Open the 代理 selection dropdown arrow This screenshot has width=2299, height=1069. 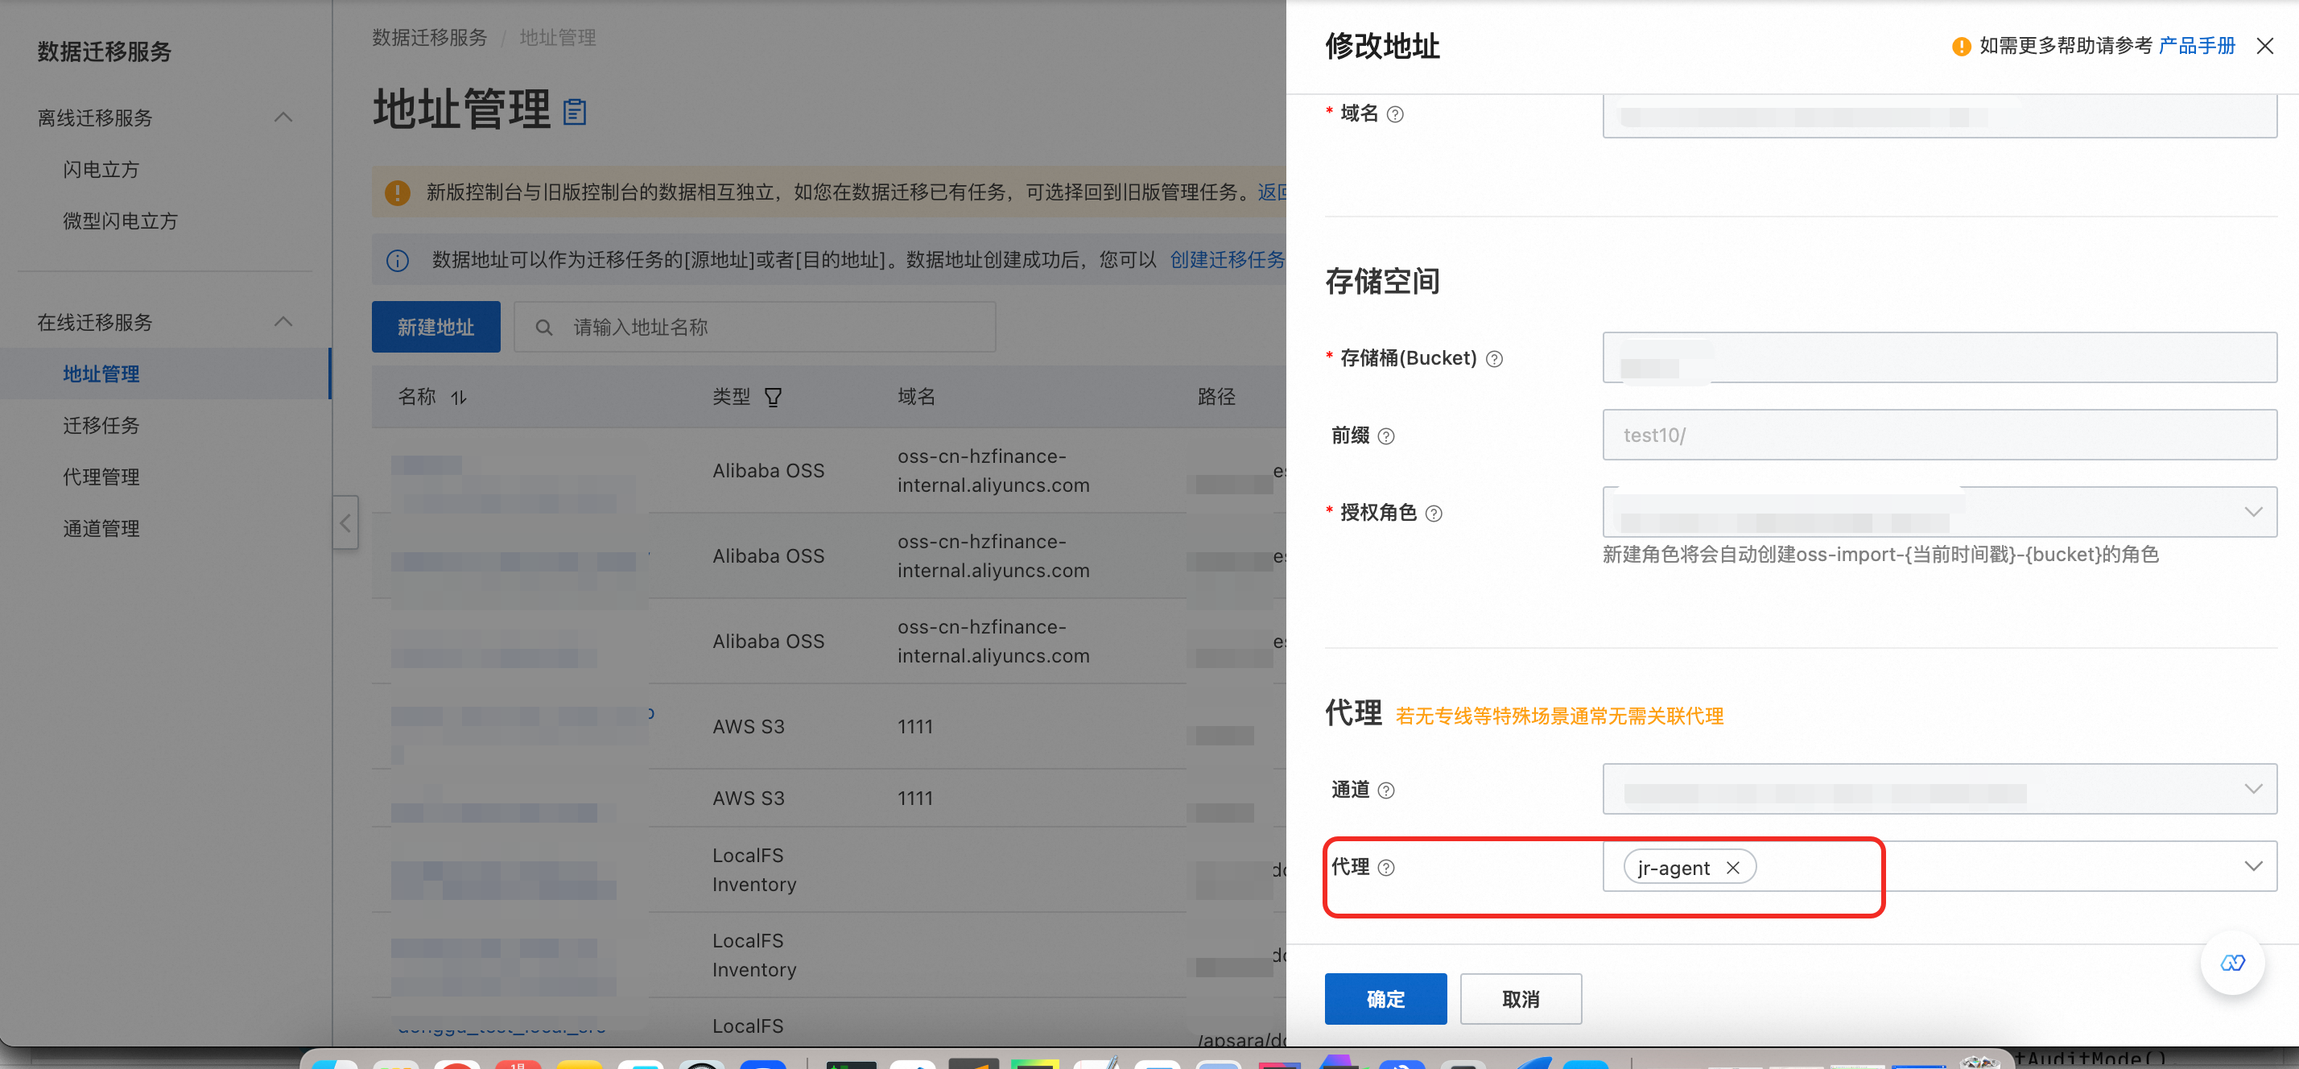2252,866
